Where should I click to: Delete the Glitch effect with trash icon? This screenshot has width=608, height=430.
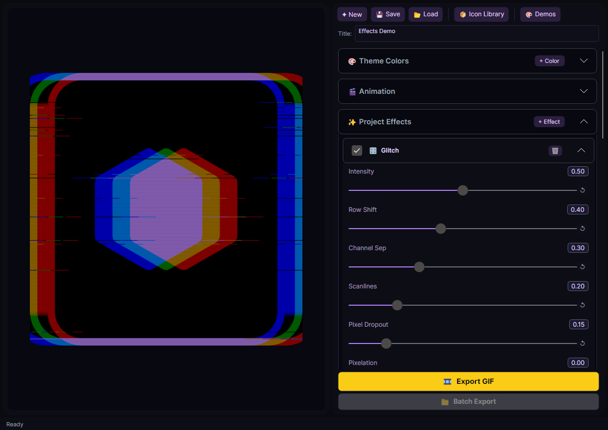[x=555, y=150]
